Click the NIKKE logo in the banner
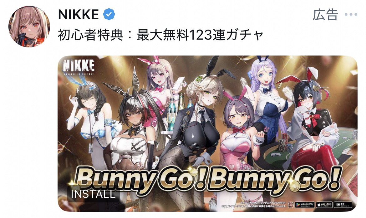The image size is (366, 218). 79,66
